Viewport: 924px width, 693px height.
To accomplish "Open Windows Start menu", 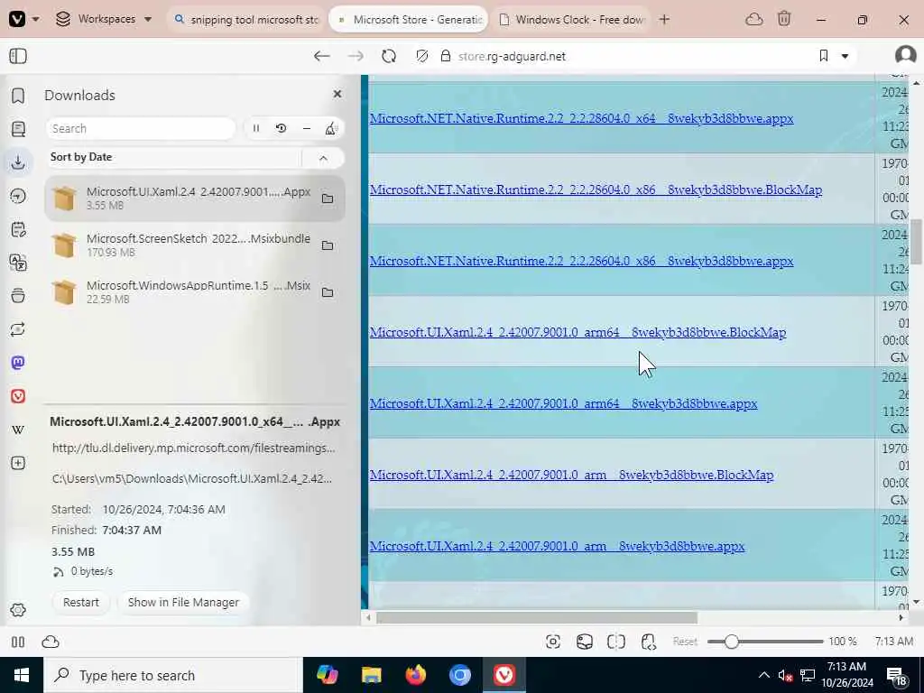I will pos(22,675).
